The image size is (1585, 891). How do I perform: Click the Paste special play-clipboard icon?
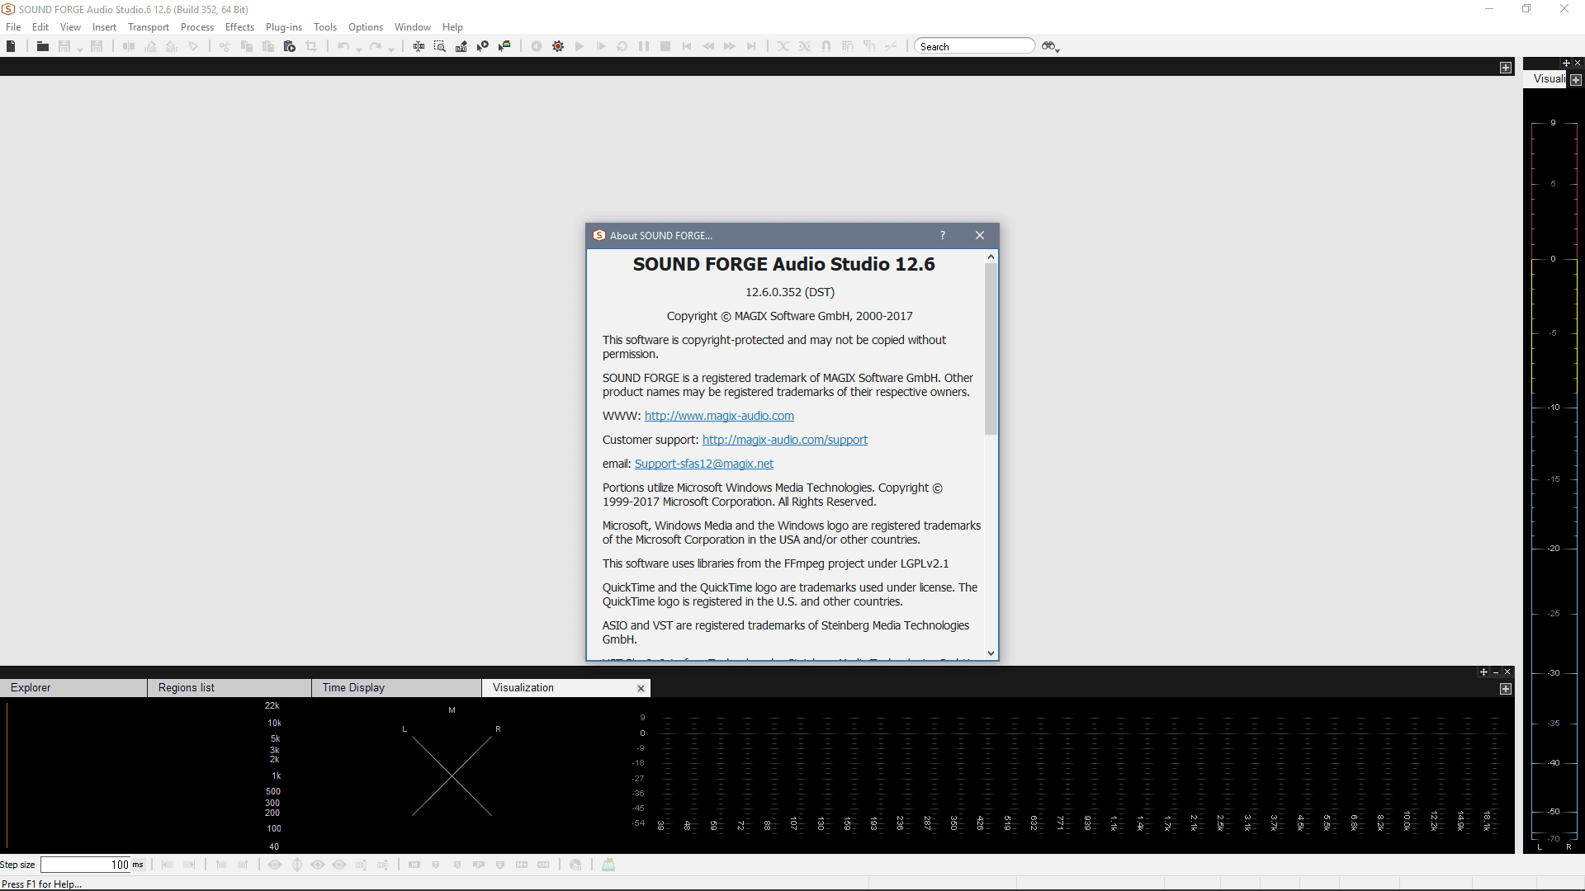pyautogui.click(x=290, y=46)
